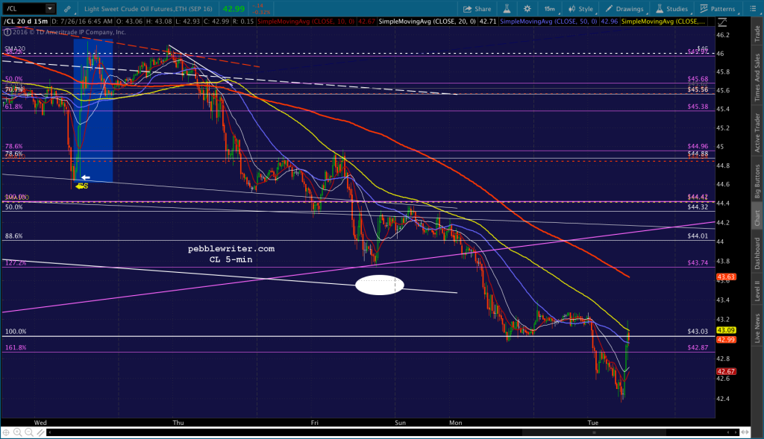Click the 88.6% level label
Viewport: 764px width, 439px height.
[13, 236]
